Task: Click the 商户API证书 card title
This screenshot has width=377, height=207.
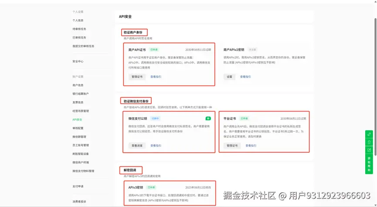Action: (137, 50)
